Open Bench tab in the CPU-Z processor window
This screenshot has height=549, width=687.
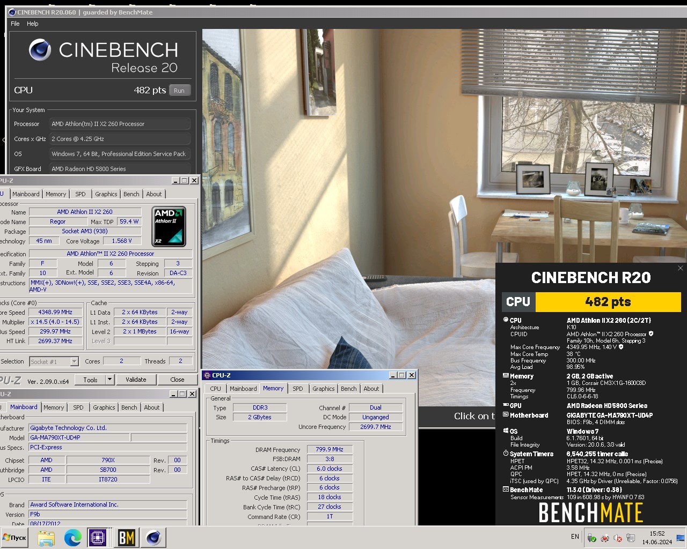131,194
